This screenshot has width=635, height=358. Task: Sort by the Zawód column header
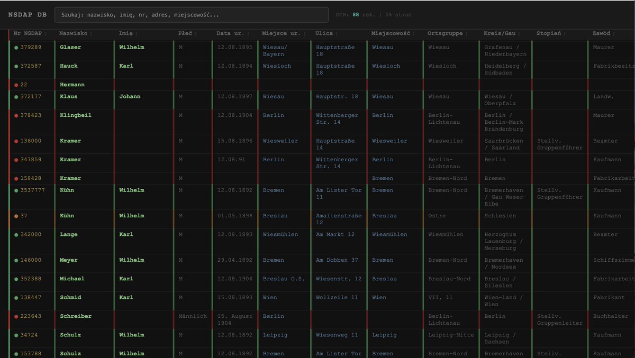coord(604,33)
